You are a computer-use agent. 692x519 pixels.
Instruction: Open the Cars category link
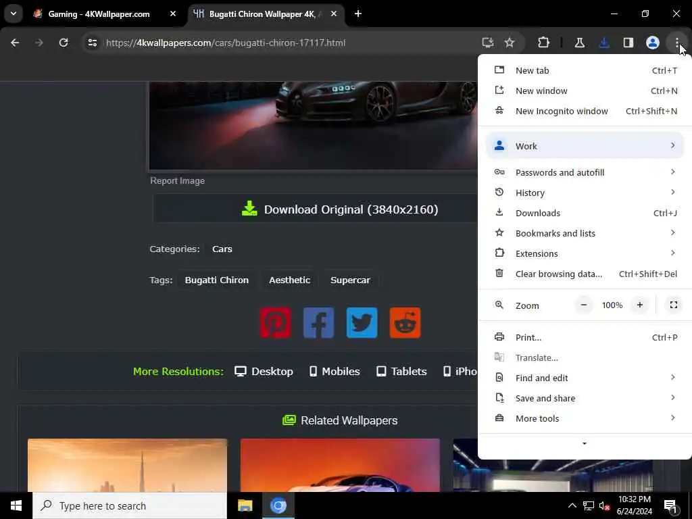point(222,249)
